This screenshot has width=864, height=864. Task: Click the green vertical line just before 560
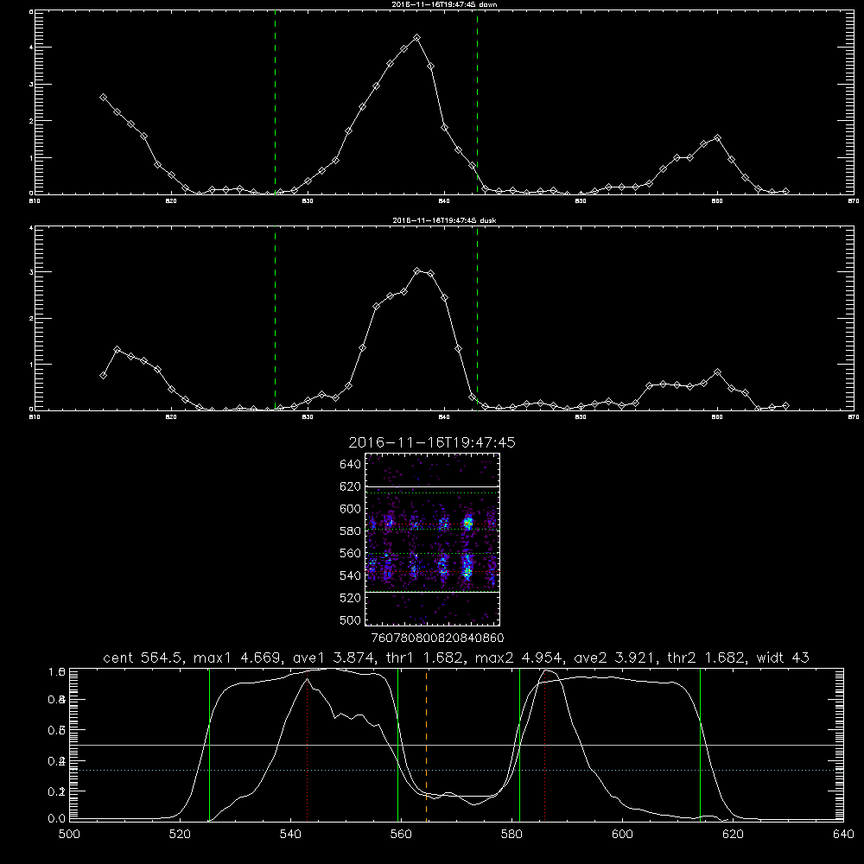[397, 744]
